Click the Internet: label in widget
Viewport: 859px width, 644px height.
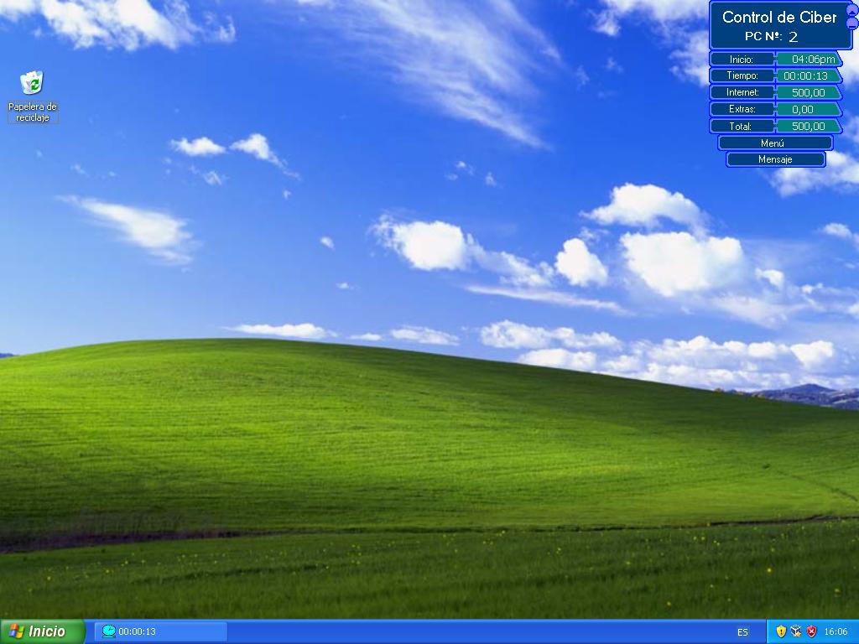(x=742, y=92)
